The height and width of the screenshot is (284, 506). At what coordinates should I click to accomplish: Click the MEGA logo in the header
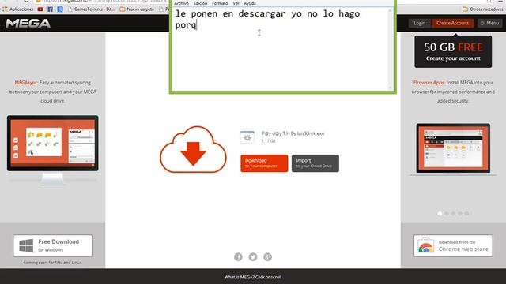pos(28,23)
